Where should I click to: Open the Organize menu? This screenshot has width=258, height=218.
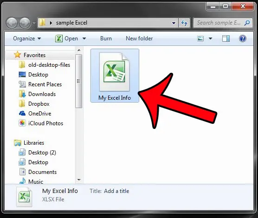[x=27, y=38]
